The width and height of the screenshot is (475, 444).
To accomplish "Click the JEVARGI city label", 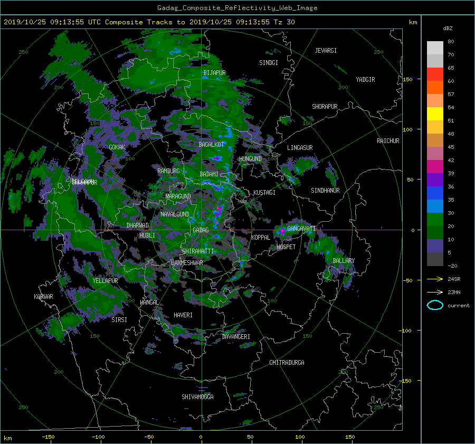I will [x=326, y=51].
